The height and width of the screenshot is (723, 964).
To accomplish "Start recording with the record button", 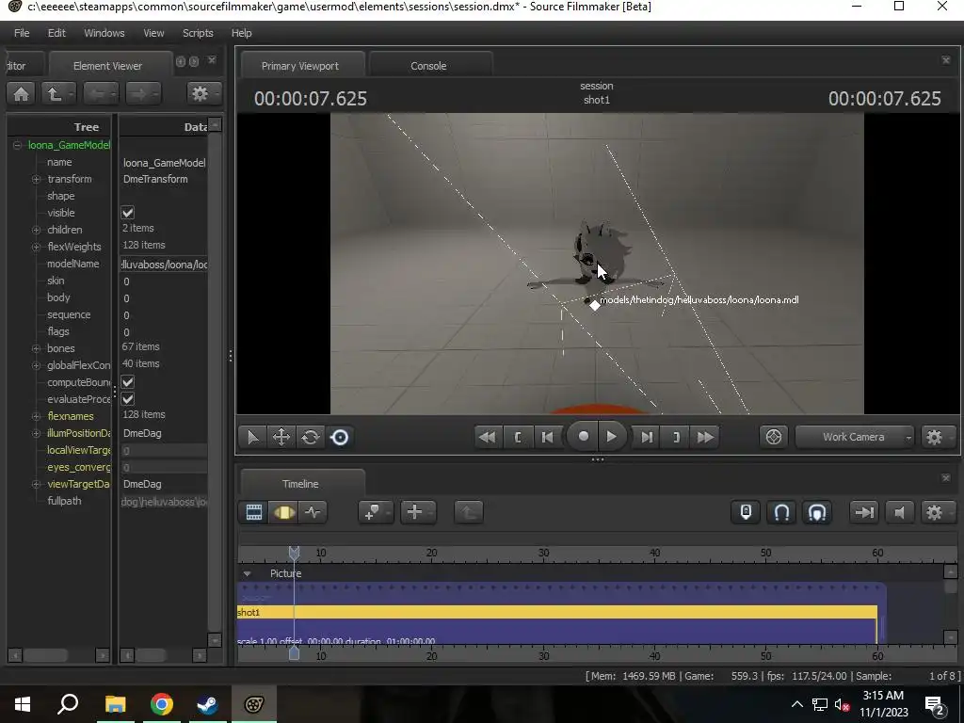I will point(583,437).
